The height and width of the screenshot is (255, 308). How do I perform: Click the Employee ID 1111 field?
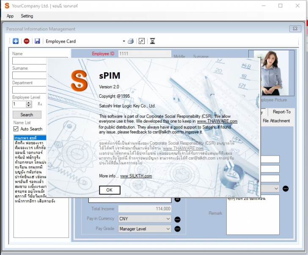(145, 54)
